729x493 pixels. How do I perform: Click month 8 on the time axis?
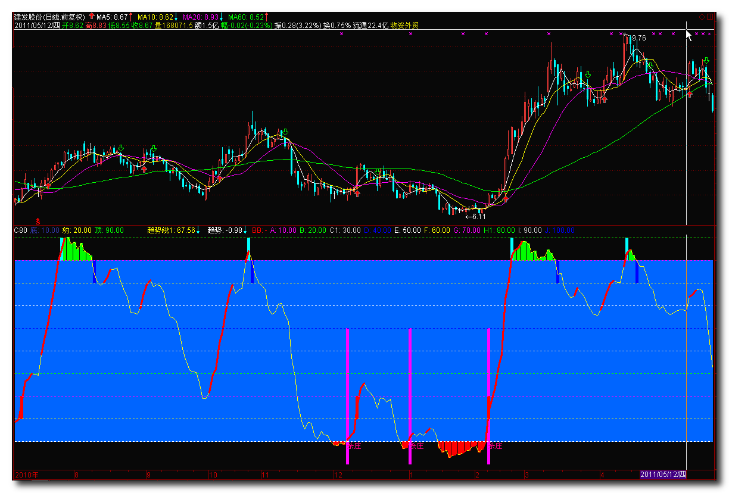click(76, 475)
